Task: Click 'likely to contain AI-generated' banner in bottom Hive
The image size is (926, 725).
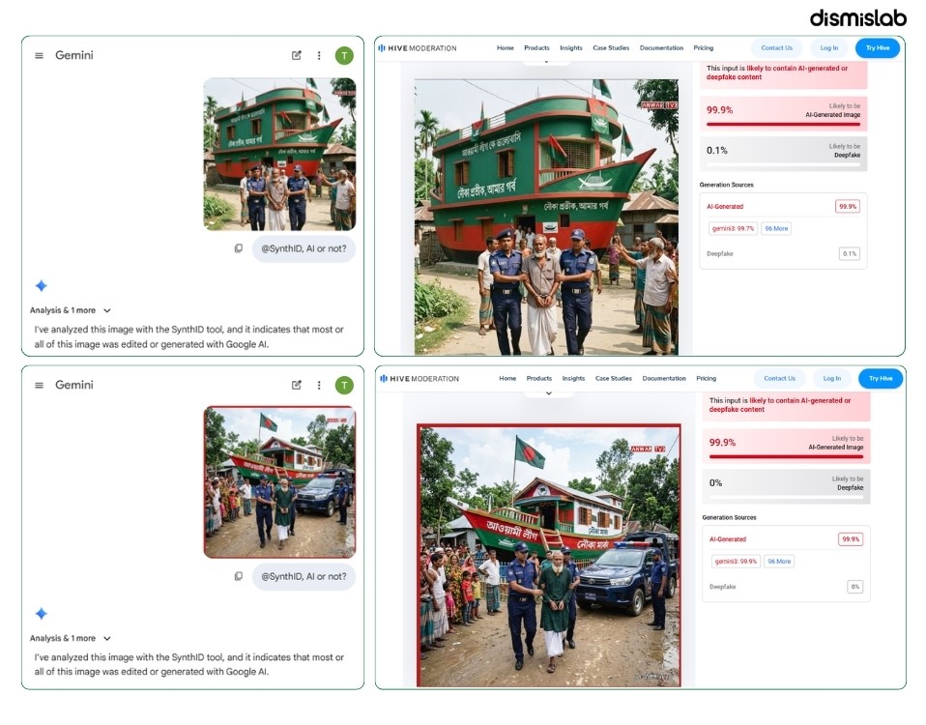Action: click(786, 406)
